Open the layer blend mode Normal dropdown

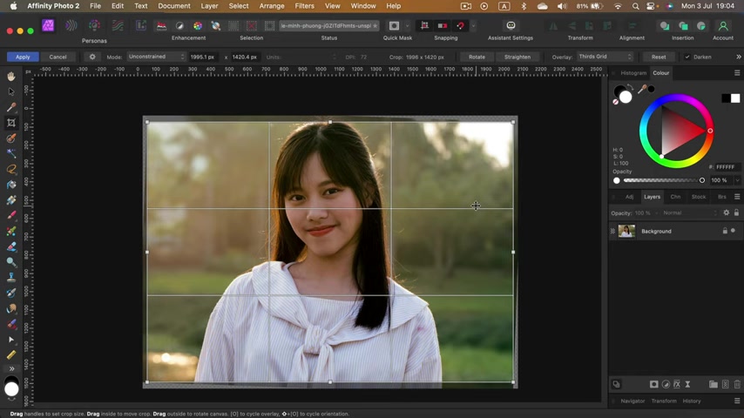click(688, 212)
